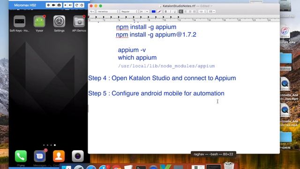Screen dimensions: 300x169
Task: Toggle underline formatting in TextEdit
Action: 175,11
